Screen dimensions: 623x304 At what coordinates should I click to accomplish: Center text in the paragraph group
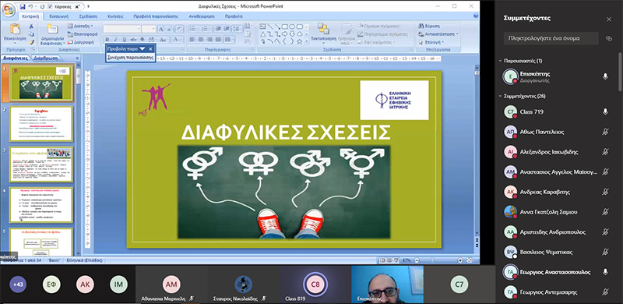coord(200,40)
